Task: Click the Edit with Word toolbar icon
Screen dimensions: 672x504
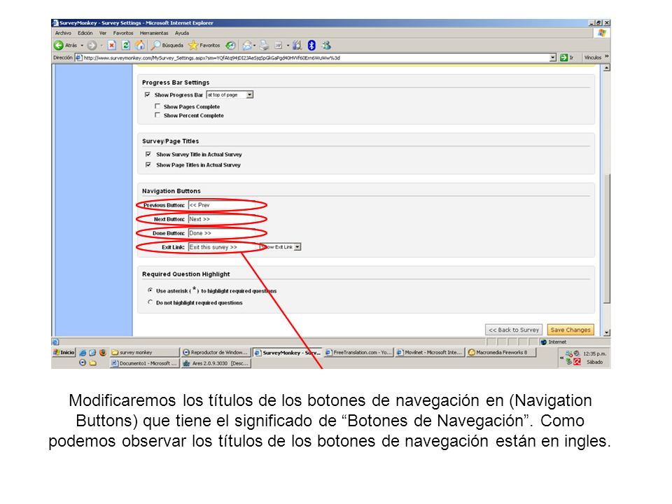Action: [279, 45]
